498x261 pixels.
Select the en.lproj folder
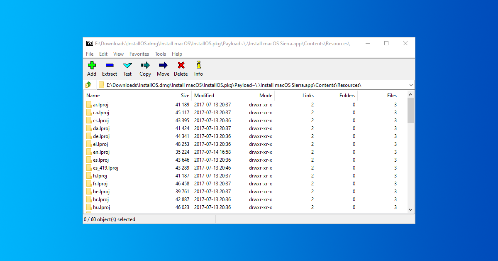[x=101, y=152]
